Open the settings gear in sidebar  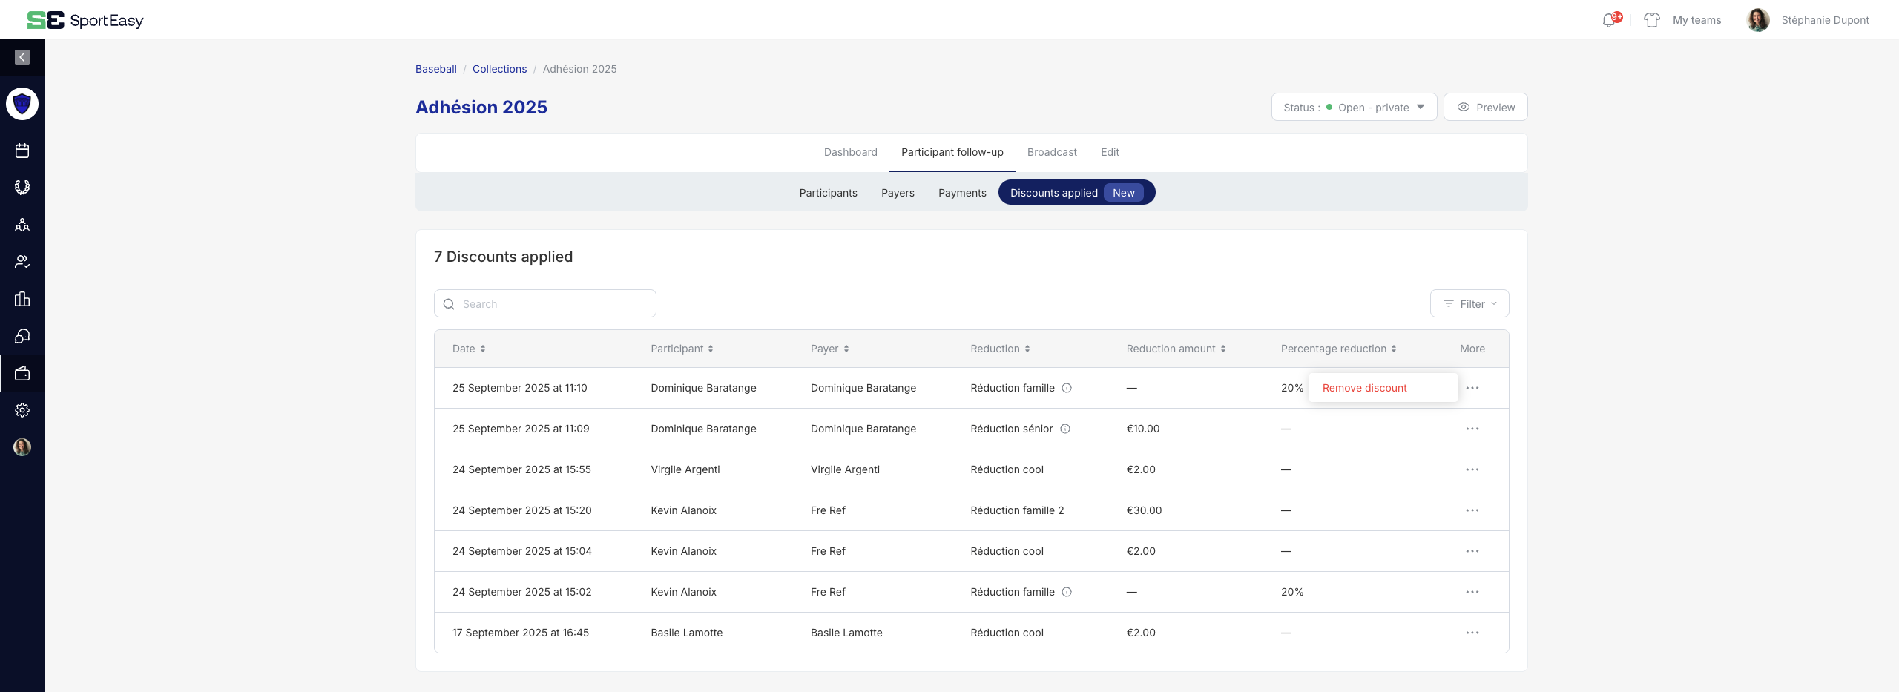[x=22, y=410]
